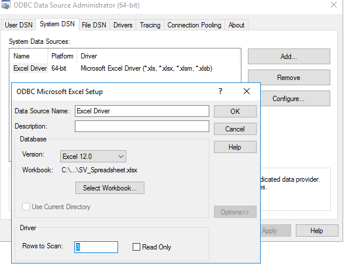Click Help in ODBC Administrator window
Screen dimensions: 349x267
coord(317,231)
